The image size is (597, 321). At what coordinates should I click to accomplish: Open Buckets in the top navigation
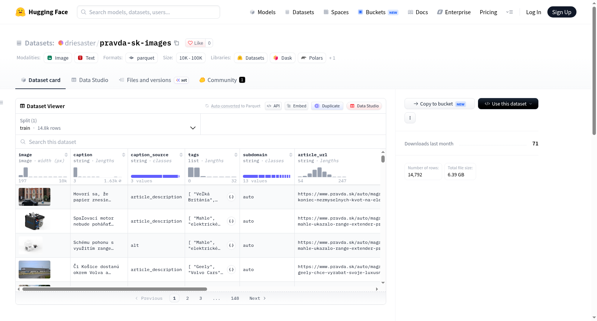coord(378,12)
